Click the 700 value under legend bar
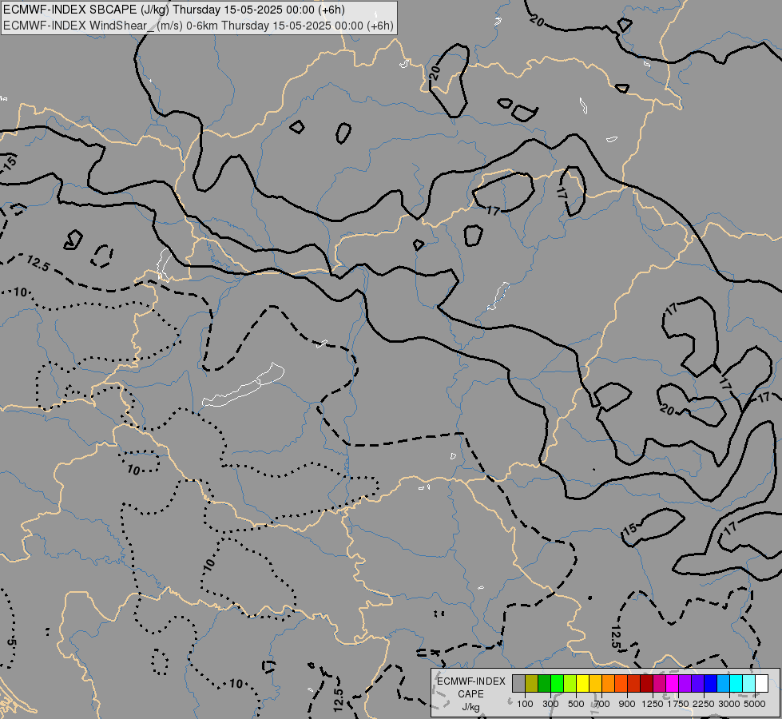Viewport: 782px width, 719px height. 601,704
